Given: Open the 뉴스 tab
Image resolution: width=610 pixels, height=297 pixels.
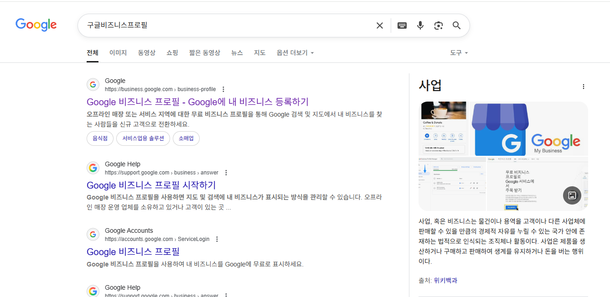Looking at the screenshot, I should (x=237, y=53).
